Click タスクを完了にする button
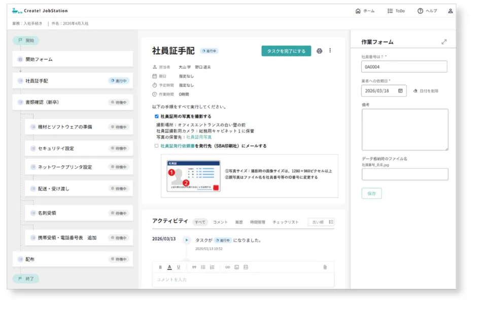The height and width of the screenshot is (309, 482). tap(286, 51)
